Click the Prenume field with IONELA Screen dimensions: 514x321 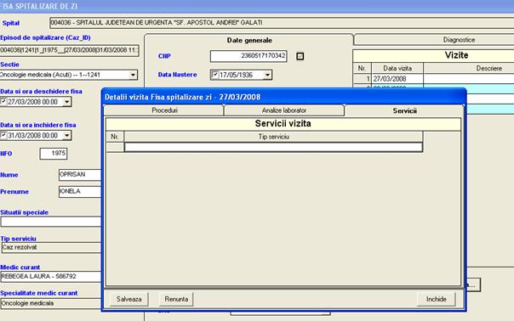click(80, 192)
